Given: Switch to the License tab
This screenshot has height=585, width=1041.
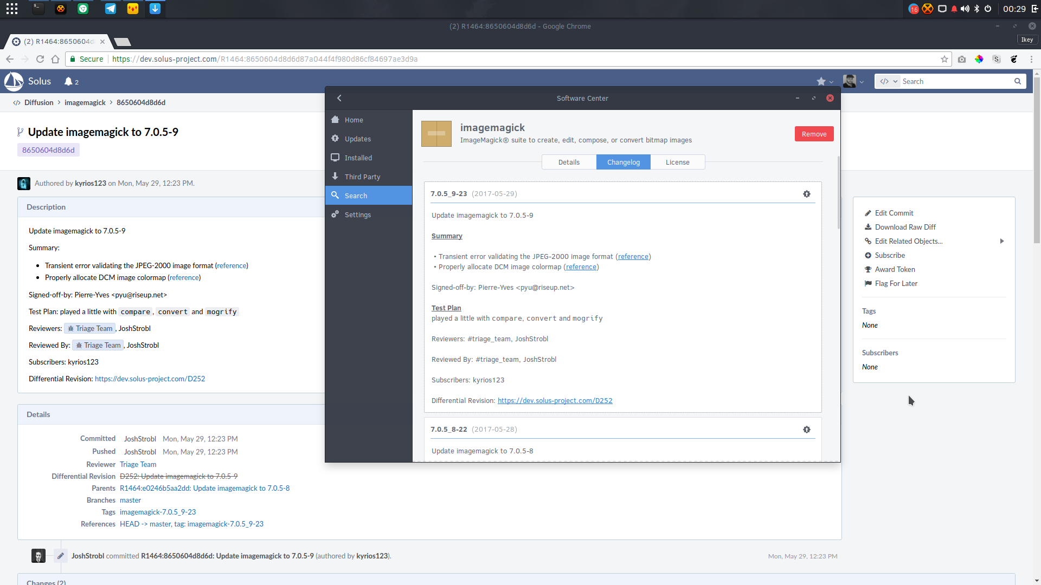Looking at the screenshot, I should click(678, 162).
